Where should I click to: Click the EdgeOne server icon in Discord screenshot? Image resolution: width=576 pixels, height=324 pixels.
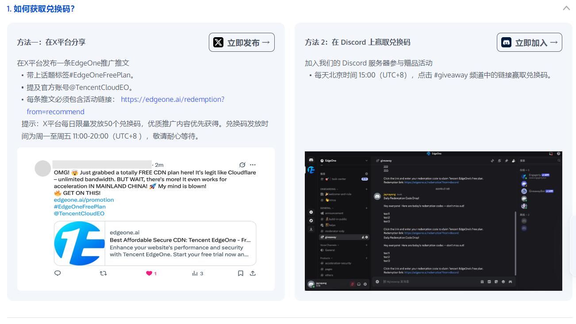[311, 170]
